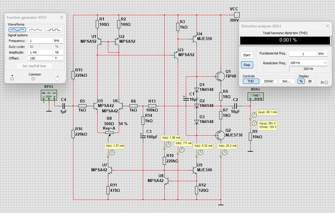Close the Distortion analyzer-XDA1 window
Image resolution: width=335 pixels, height=213 pixels.
[328, 26]
